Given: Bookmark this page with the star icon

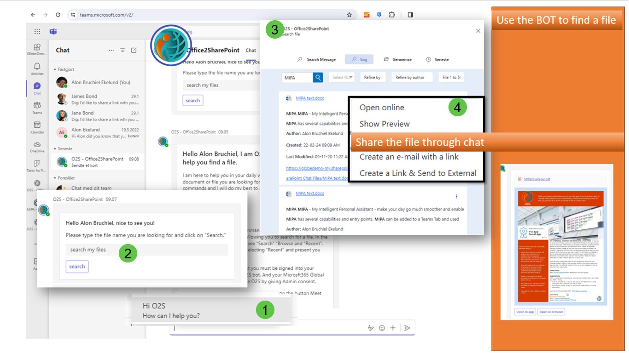Looking at the screenshot, I should pyautogui.click(x=349, y=15).
